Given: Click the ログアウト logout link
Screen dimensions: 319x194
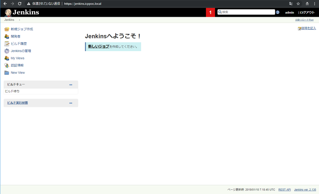Looking at the screenshot, I should (x=307, y=12).
